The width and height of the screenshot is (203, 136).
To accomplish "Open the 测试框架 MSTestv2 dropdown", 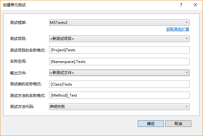I will [x=117, y=23].
